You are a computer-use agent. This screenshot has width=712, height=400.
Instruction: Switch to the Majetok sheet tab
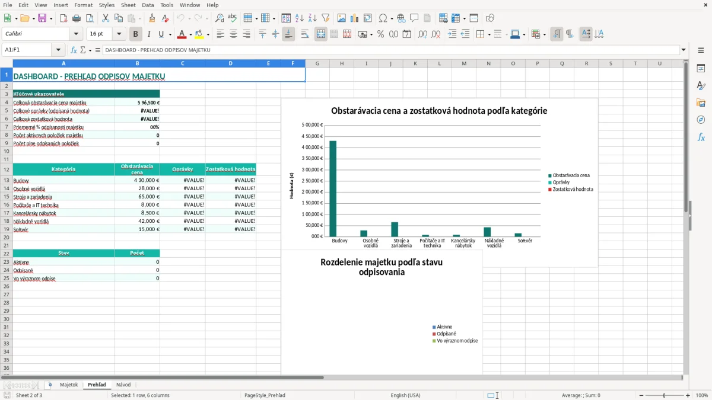pyautogui.click(x=69, y=385)
